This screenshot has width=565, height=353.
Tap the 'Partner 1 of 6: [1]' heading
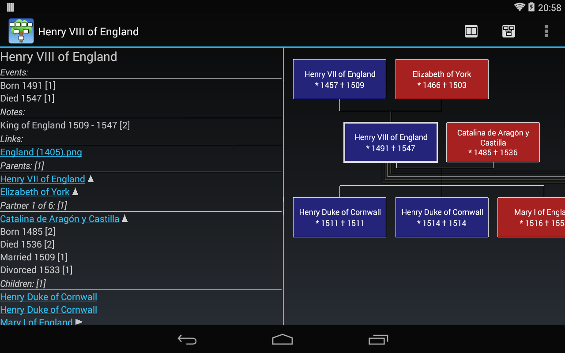point(34,206)
